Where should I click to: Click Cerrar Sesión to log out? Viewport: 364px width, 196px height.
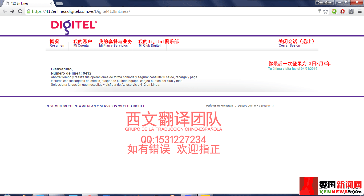289,46
